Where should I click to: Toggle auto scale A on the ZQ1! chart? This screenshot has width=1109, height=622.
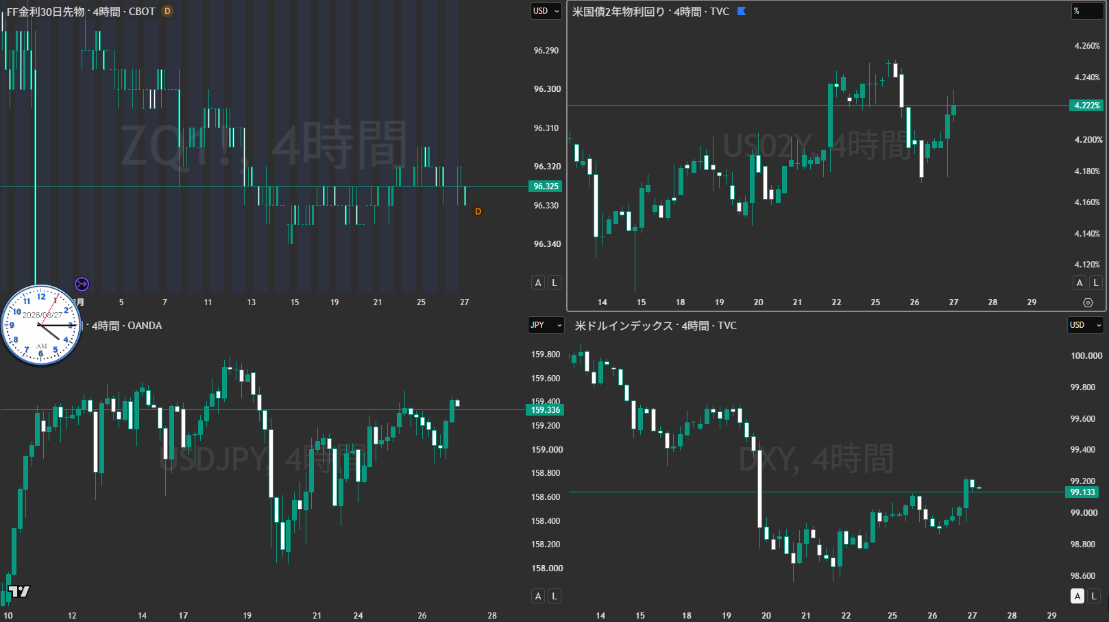tap(538, 283)
